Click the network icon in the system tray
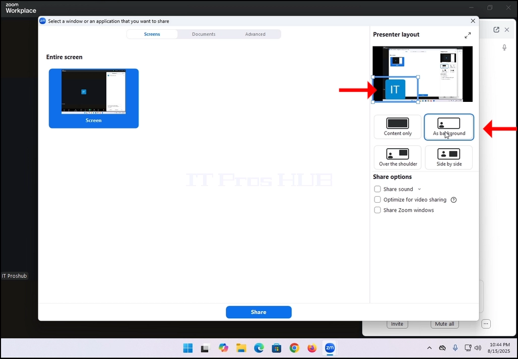Viewport: 518px width, 359px height. (x=468, y=348)
